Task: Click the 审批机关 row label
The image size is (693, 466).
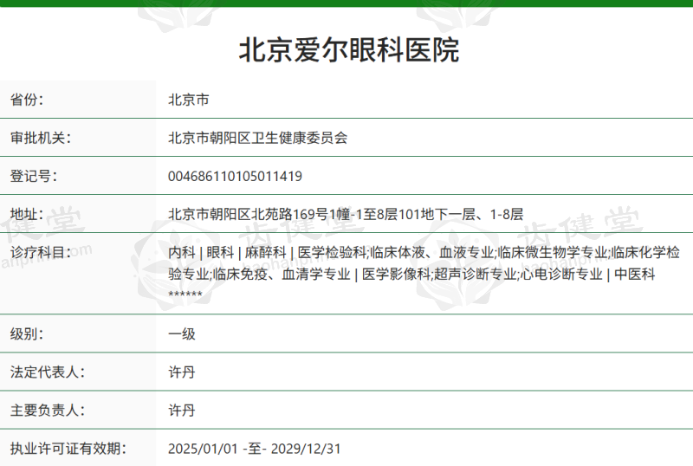Action: 40,138
